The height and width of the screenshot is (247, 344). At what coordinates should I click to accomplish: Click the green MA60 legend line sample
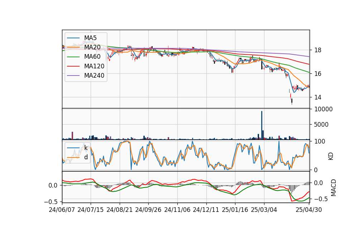coord(73,57)
